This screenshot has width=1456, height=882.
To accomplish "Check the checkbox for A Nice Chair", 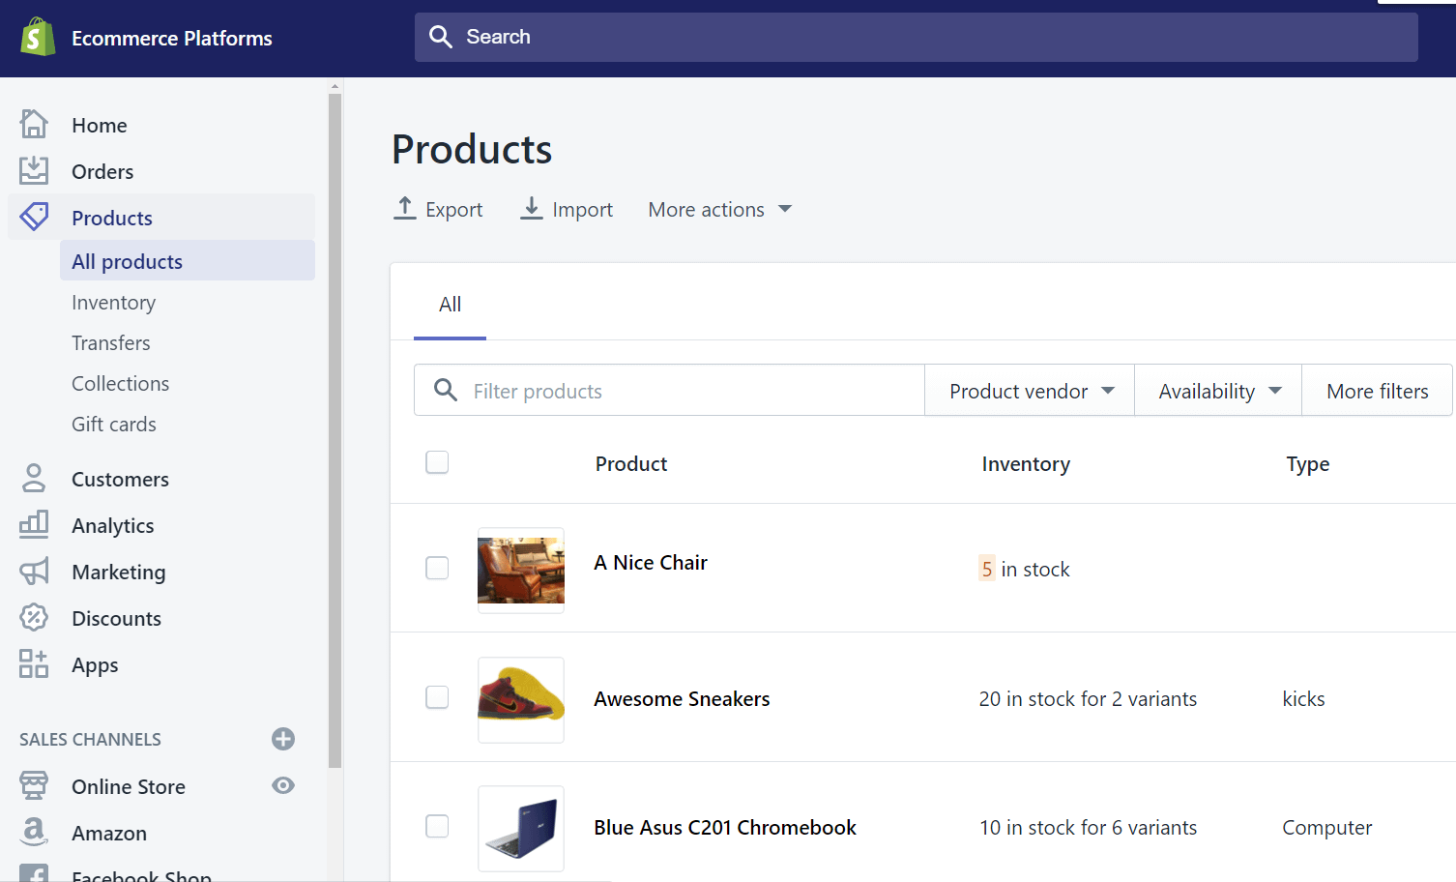I will [437, 568].
